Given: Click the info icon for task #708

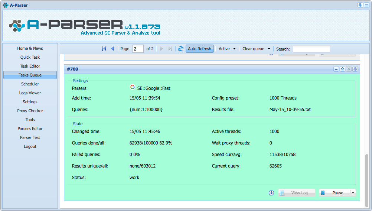Looking at the screenshot, I should point(271,193).
